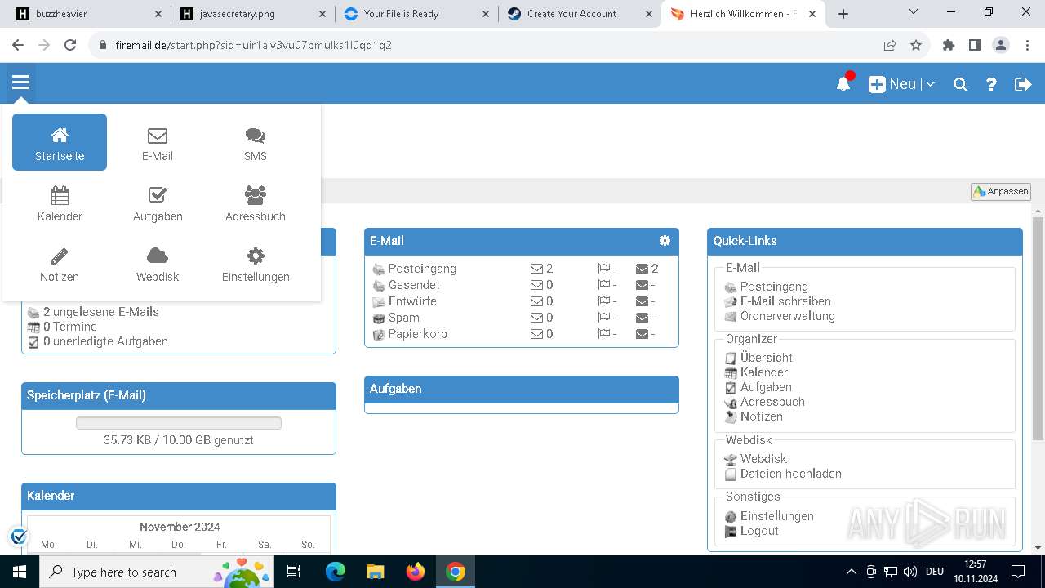The width and height of the screenshot is (1045, 588).
Task: Open Kalender from the menu grid
Action: (x=60, y=204)
